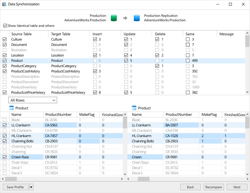Click the Data Synchronization title bar icon
Screen dimensions: 250x193
pos(4,4)
